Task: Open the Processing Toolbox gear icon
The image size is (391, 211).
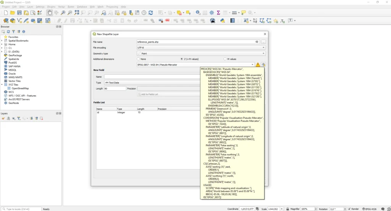Action: pyautogui.click(x=212, y=13)
